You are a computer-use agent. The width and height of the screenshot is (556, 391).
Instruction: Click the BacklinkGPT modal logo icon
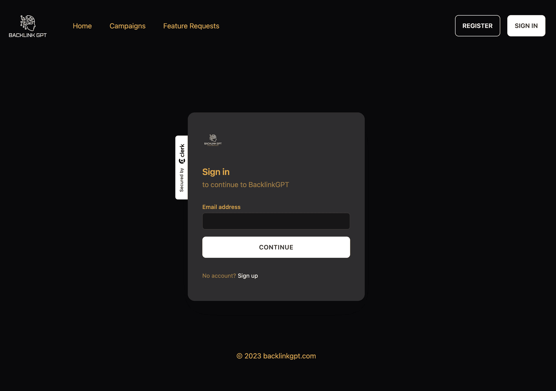[x=213, y=140]
